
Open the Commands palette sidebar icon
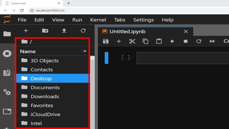[x=7, y=73]
